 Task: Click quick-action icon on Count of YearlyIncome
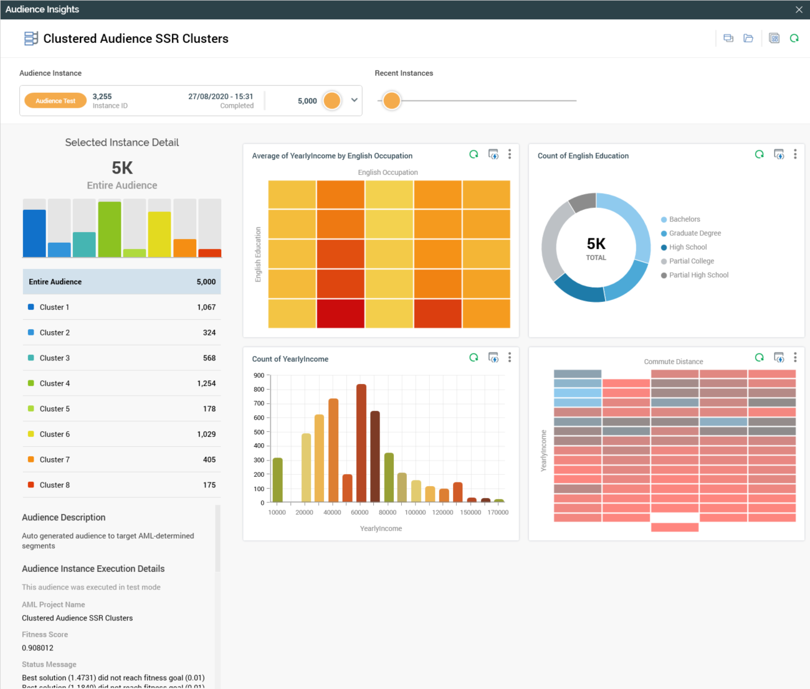pyautogui.click(x=493, y=357)
